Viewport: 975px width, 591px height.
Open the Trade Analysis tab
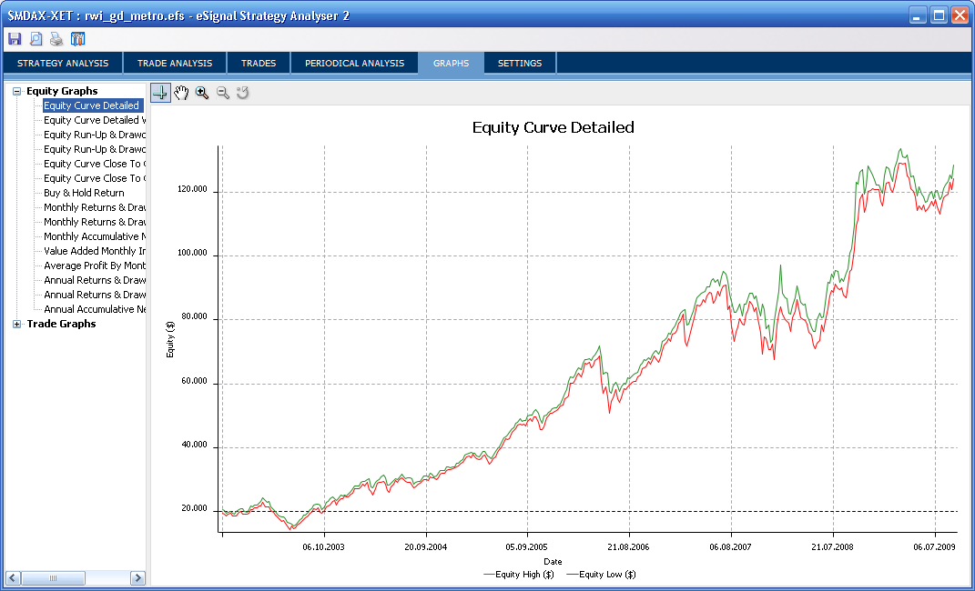pyautogui.click(x=175, y=64)
